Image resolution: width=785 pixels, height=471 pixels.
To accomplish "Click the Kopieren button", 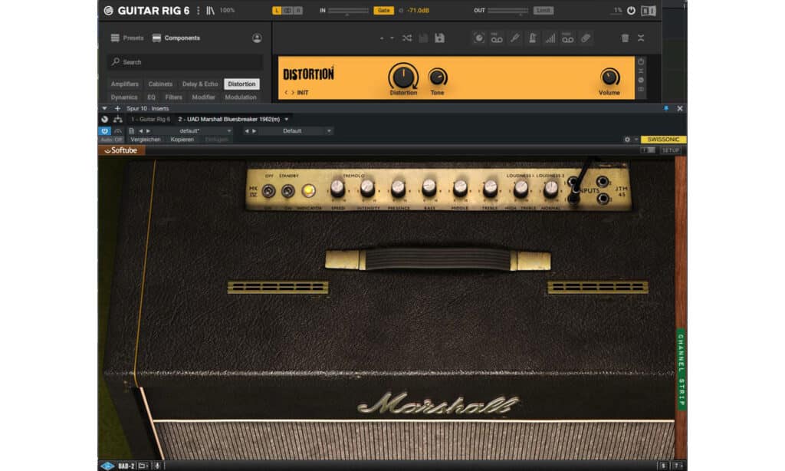I will (182, 140).
